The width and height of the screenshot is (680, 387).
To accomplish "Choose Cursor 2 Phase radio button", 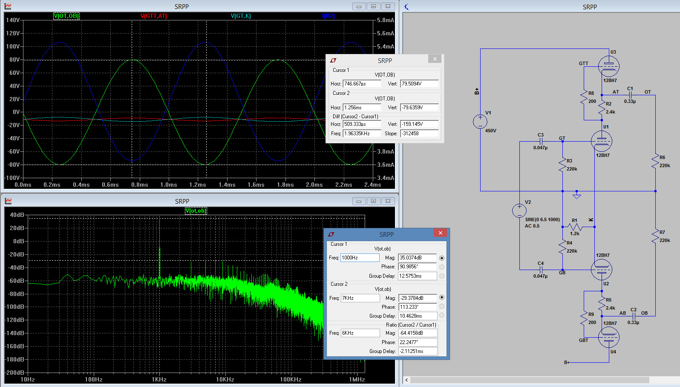I will click(442, 307).
